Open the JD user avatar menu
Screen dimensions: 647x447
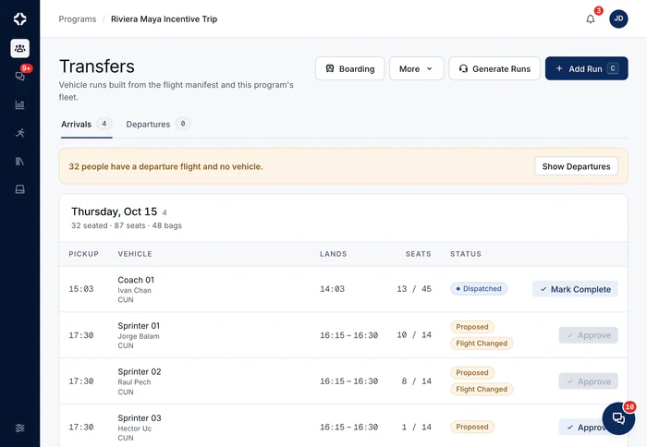point(618,18)
